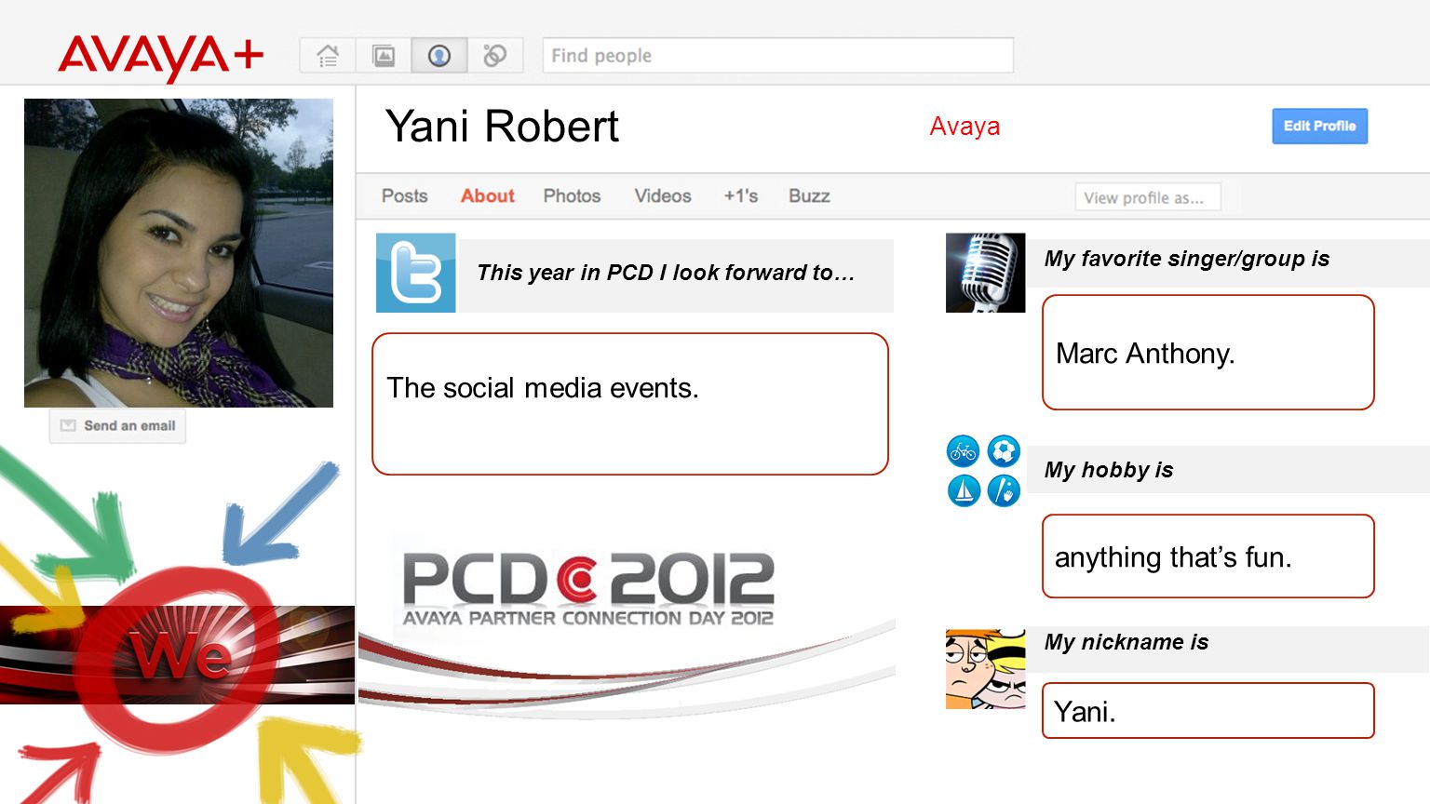This screenshot has width=1430, height=804.
Task: Open the circles icon in toolbar
Action: 495,56
